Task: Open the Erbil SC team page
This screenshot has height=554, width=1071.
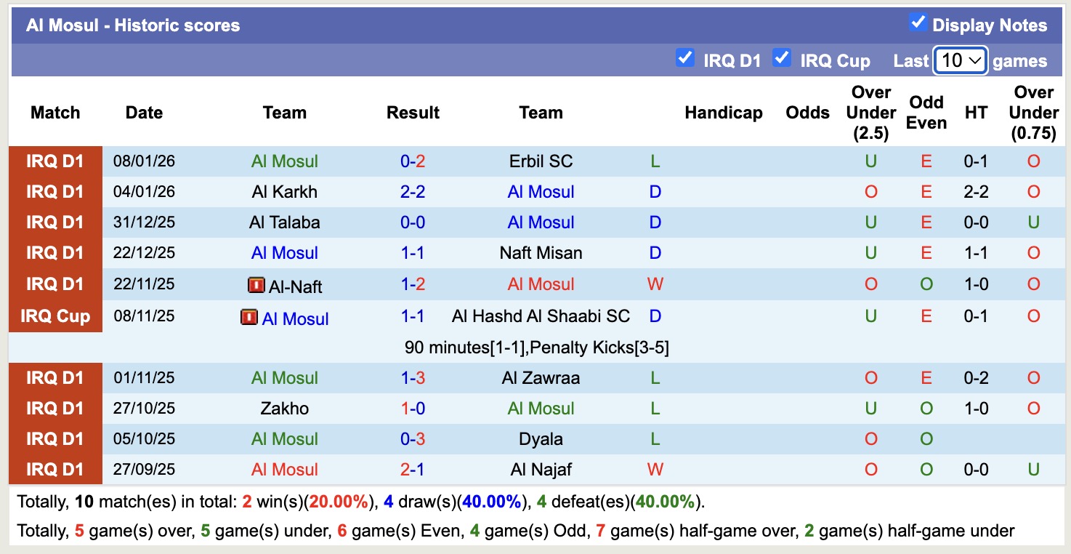Action: coord(541,161)
